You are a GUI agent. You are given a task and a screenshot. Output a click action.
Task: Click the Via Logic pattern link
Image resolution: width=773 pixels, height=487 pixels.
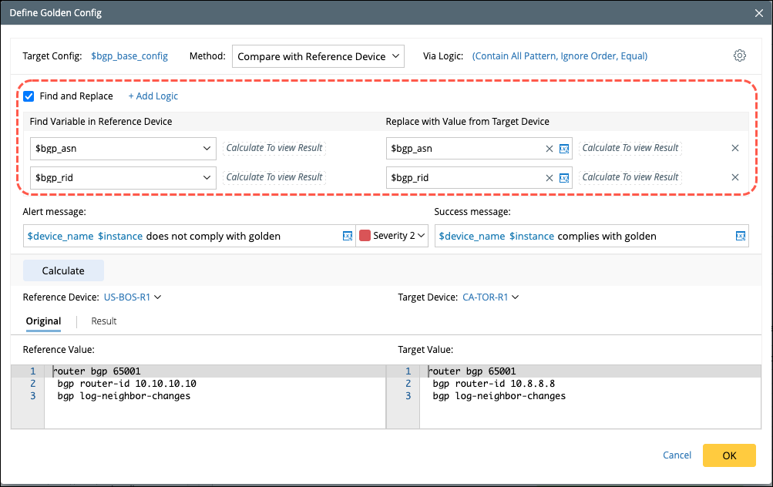click(x=560, y=56)
